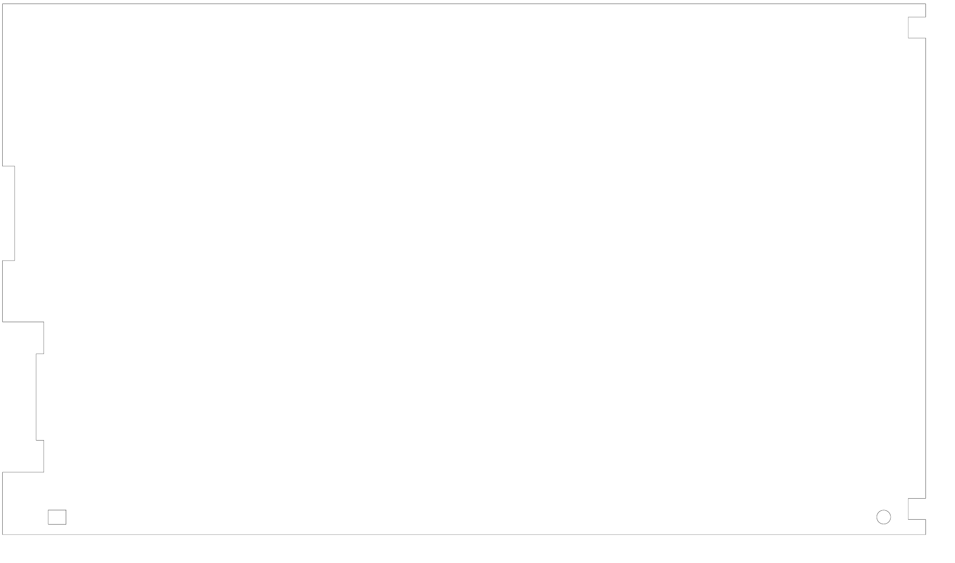The image size is (955, 563).
Task: Select the top edge line of the outline
Action: point(464,4)
